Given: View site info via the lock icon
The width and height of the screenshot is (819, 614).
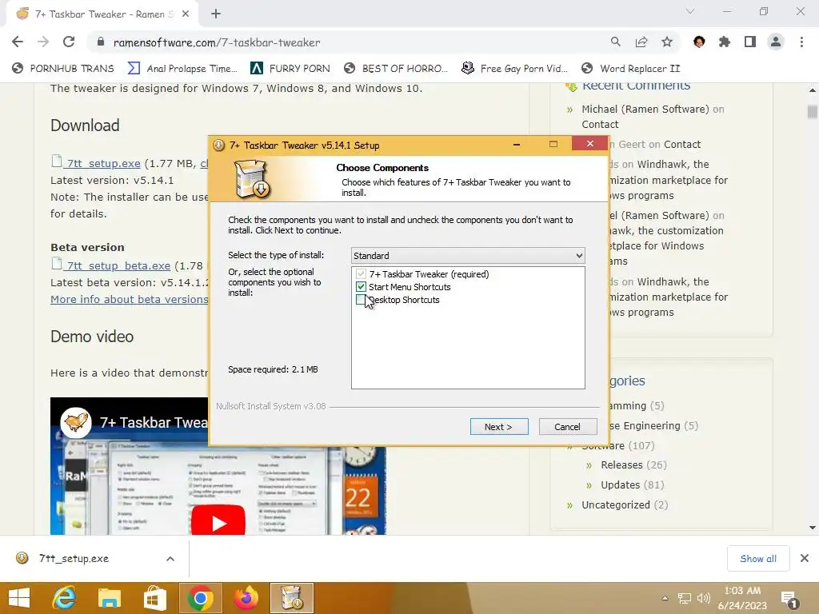Looking at the screenshot, I should (101, 42).
